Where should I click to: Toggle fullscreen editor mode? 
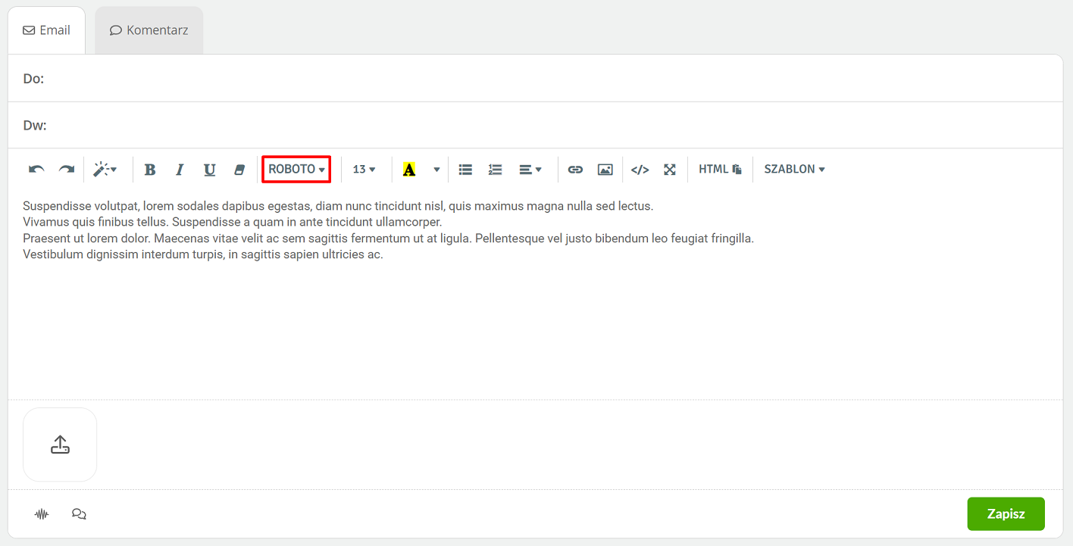tap(670, 170)
